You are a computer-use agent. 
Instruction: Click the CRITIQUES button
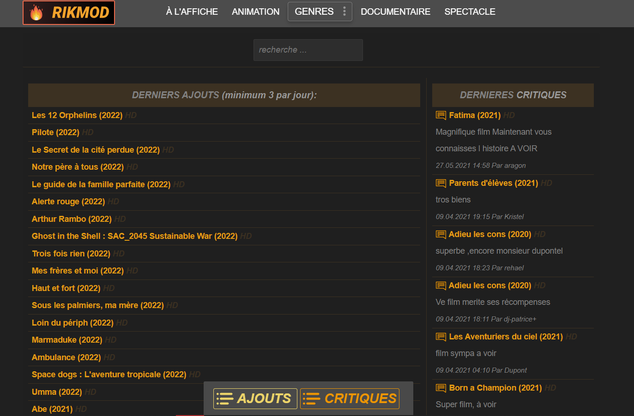click(x=350, y=398)
